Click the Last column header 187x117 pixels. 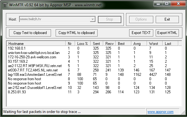(x=170, y=44)
